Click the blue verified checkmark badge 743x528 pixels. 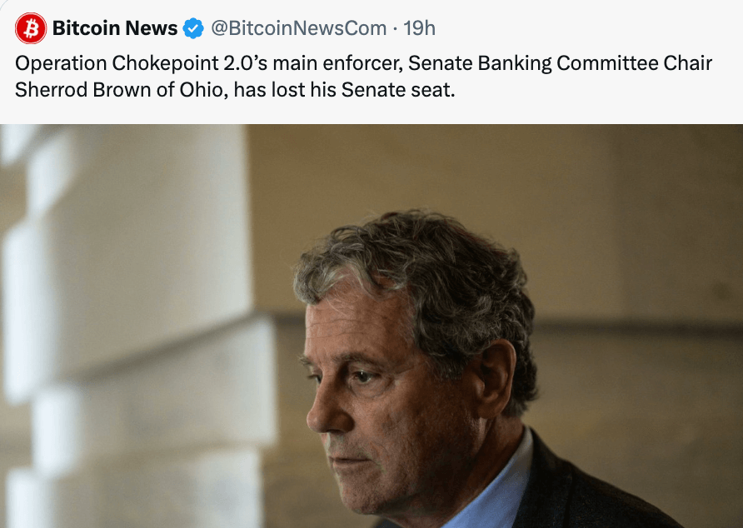coord(193,28)
